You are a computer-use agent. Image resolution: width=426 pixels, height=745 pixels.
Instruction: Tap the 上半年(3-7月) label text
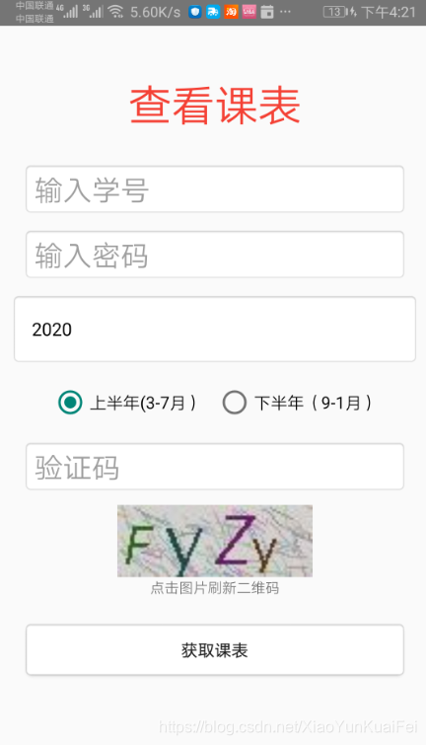click(143, 403)
